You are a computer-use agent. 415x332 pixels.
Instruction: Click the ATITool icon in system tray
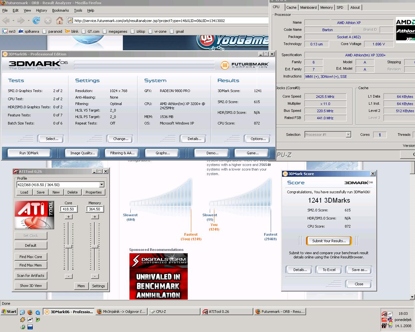click(x=384, y=314)
